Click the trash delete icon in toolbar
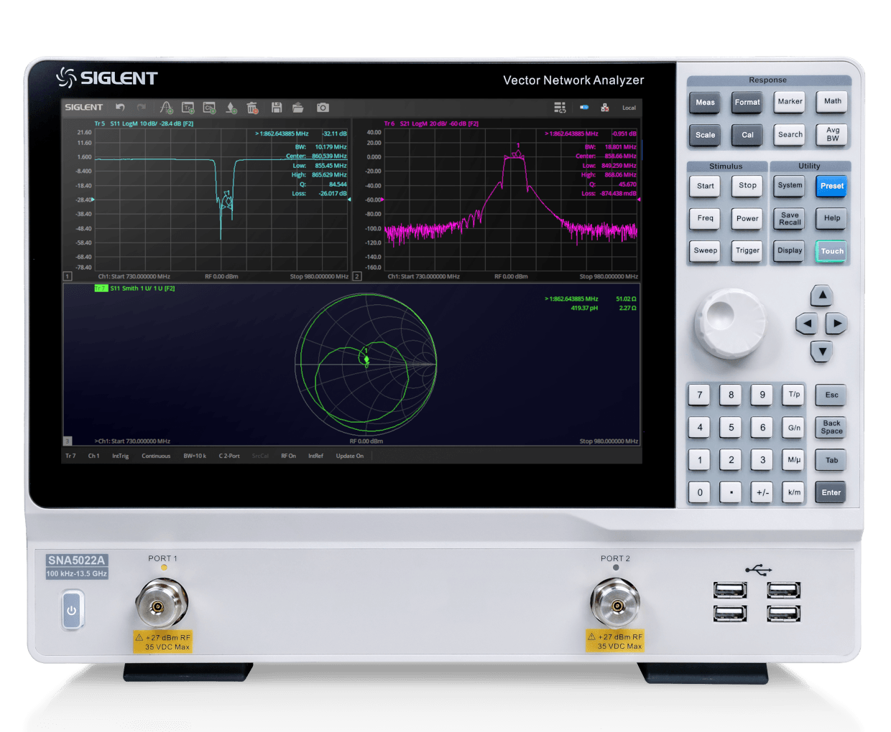 pyautogui.click(x=252, y=108)
